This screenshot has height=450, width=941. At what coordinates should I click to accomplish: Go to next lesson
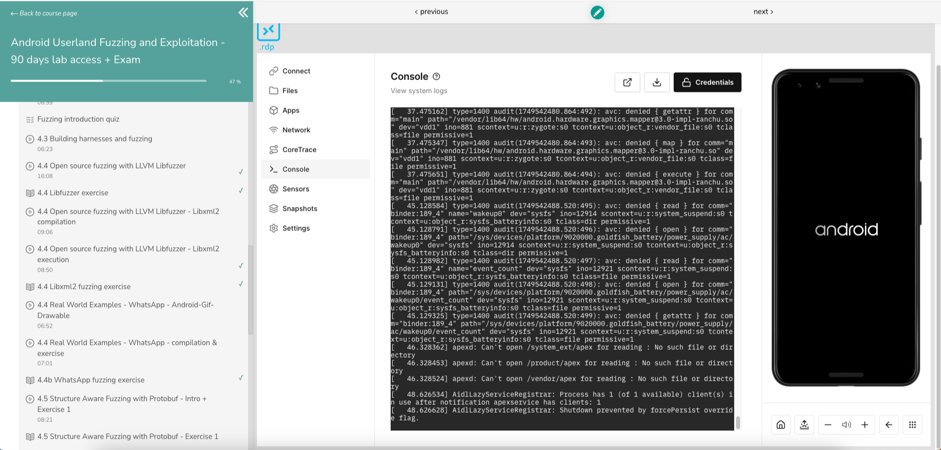coord(763,12)
